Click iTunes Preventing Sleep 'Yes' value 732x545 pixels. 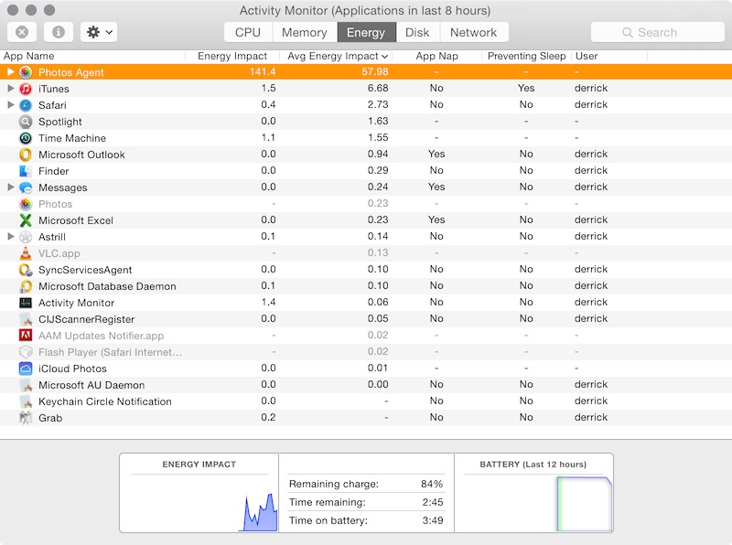point(526,88)
